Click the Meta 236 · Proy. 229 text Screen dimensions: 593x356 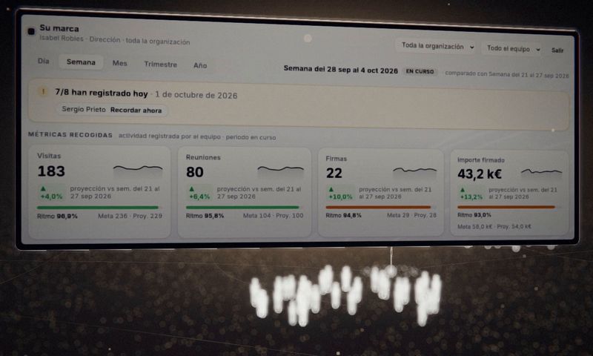130,216
